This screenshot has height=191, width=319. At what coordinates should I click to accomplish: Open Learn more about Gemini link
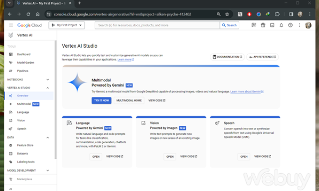pyautogui.click(x=247, y=92)
